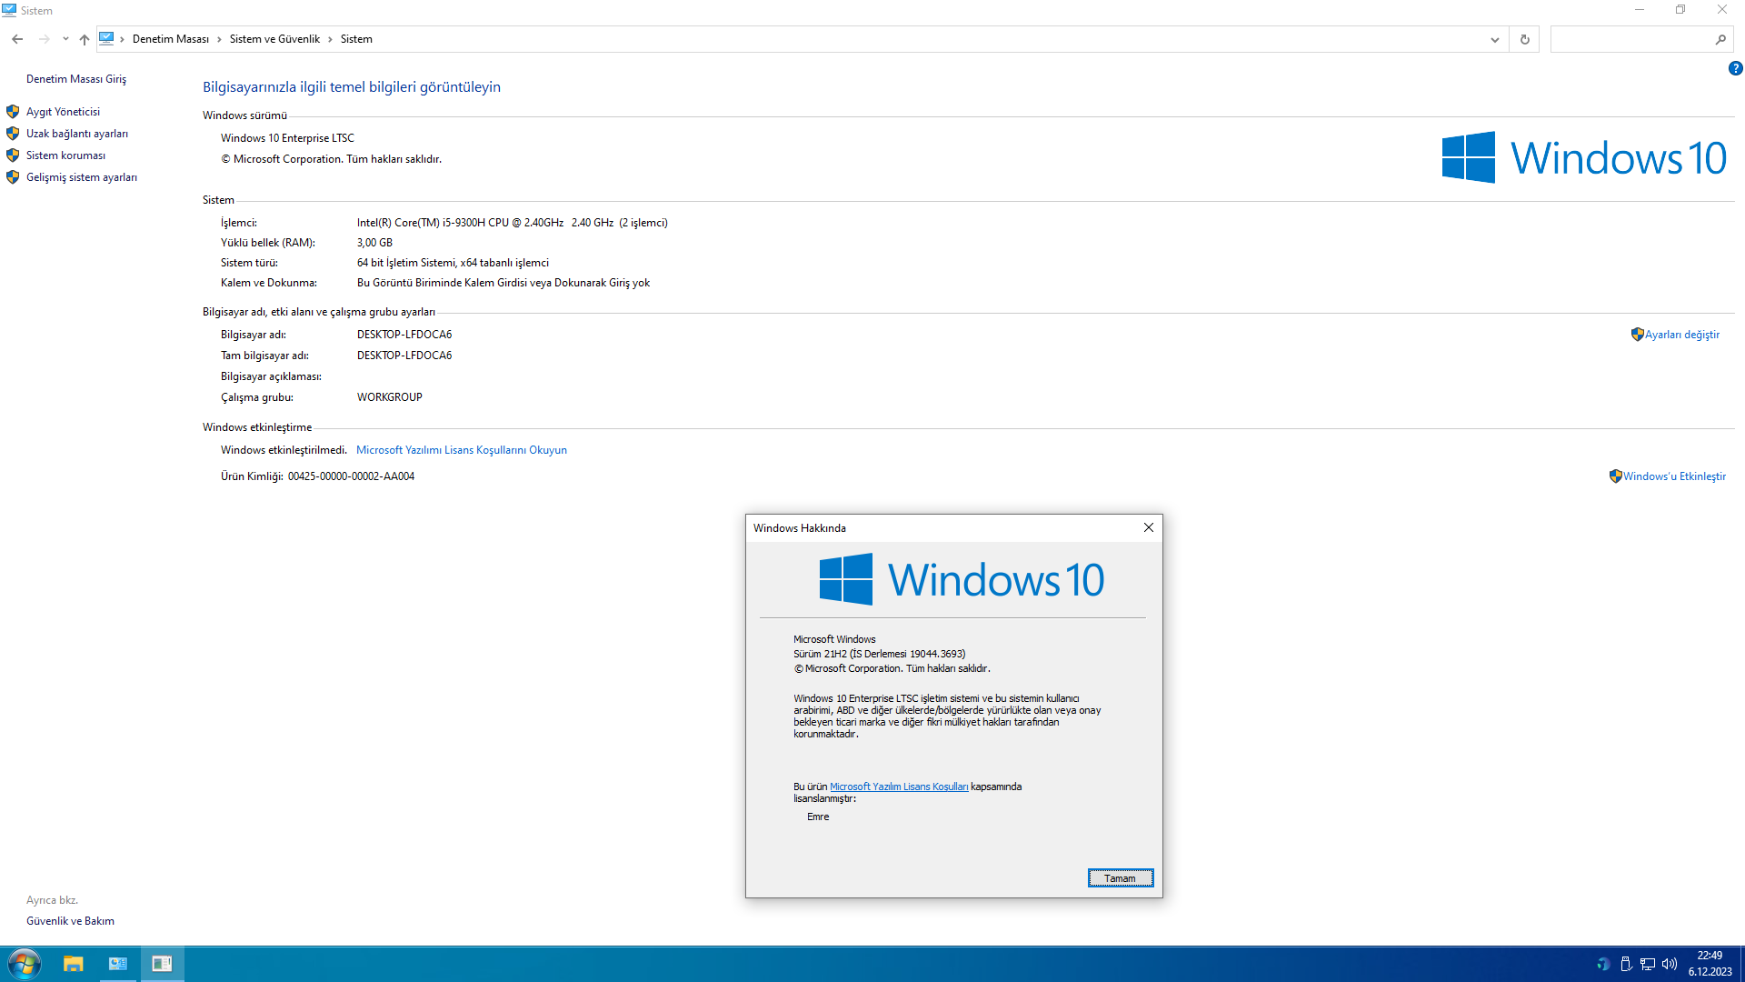
Task: Click the licensed user name Emre
Action: [818, 817]
